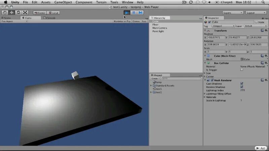Select the Rotate tool
Viewport: 269px width, 151px height.
(18, 13)
